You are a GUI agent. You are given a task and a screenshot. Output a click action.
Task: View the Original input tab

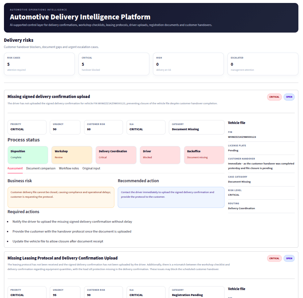(x=91, y=168)
